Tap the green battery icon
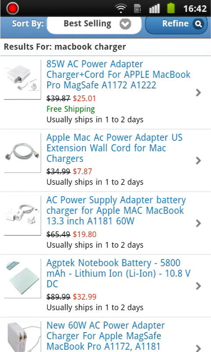 171,8
